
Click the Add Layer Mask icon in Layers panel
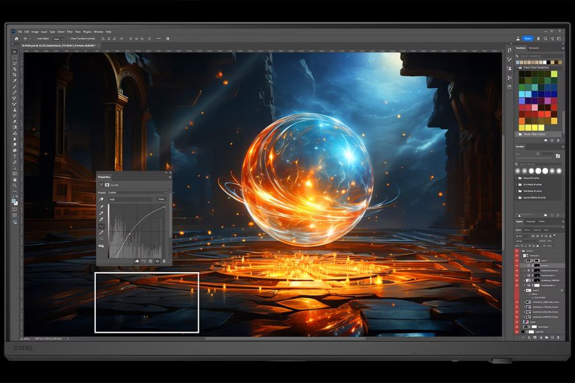535,337
